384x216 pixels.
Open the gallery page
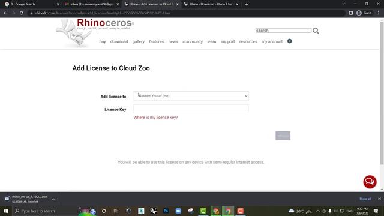(139, 41)
